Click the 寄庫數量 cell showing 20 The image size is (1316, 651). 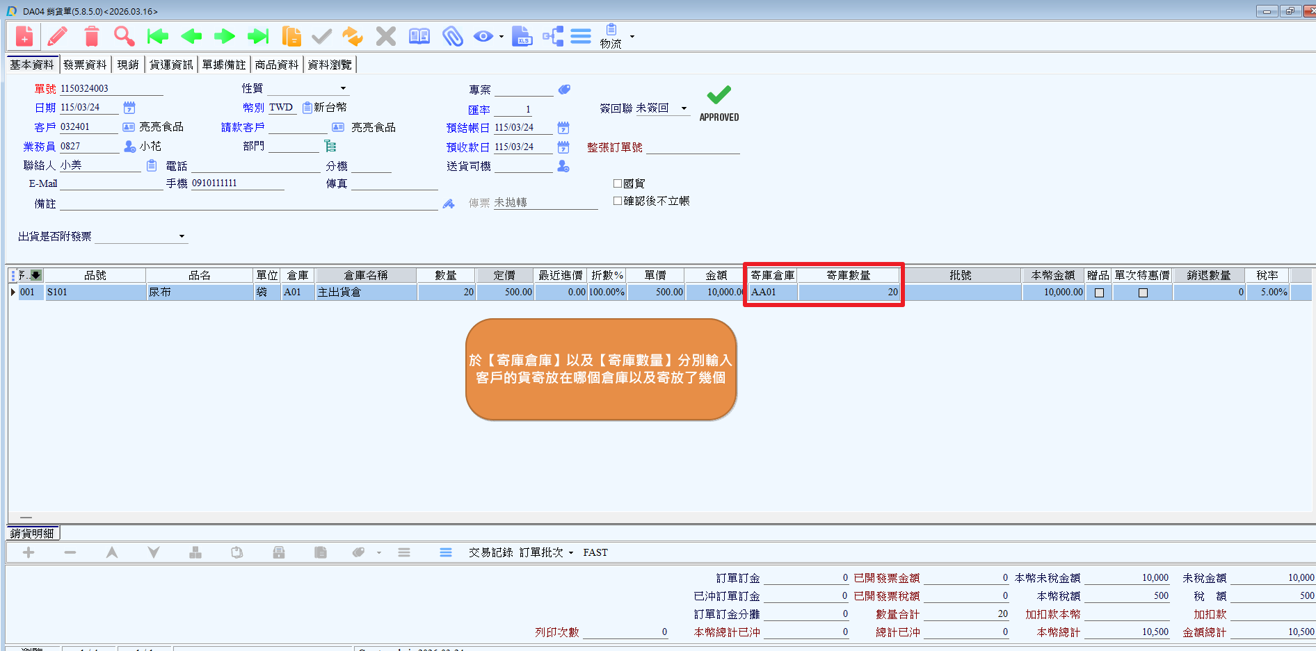tap(849, 292)
